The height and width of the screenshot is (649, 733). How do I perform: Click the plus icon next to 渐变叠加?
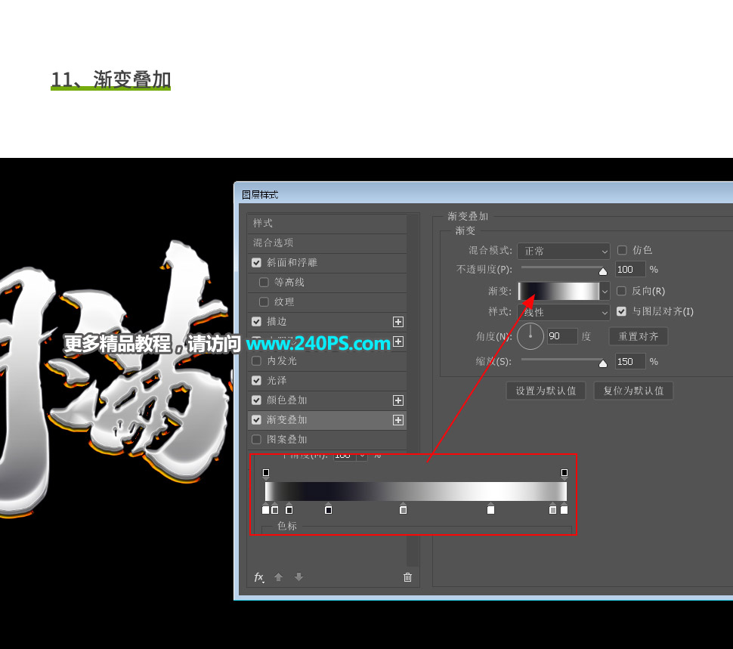pyautogui.click(x=397, y=419)
